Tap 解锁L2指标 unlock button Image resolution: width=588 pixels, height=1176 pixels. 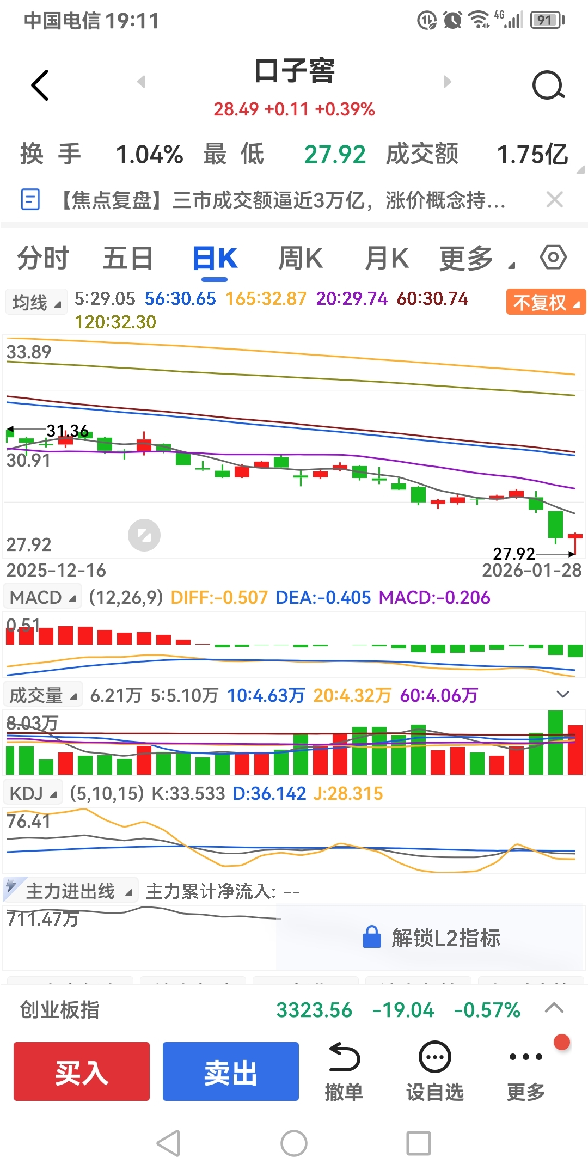(431, 938)
